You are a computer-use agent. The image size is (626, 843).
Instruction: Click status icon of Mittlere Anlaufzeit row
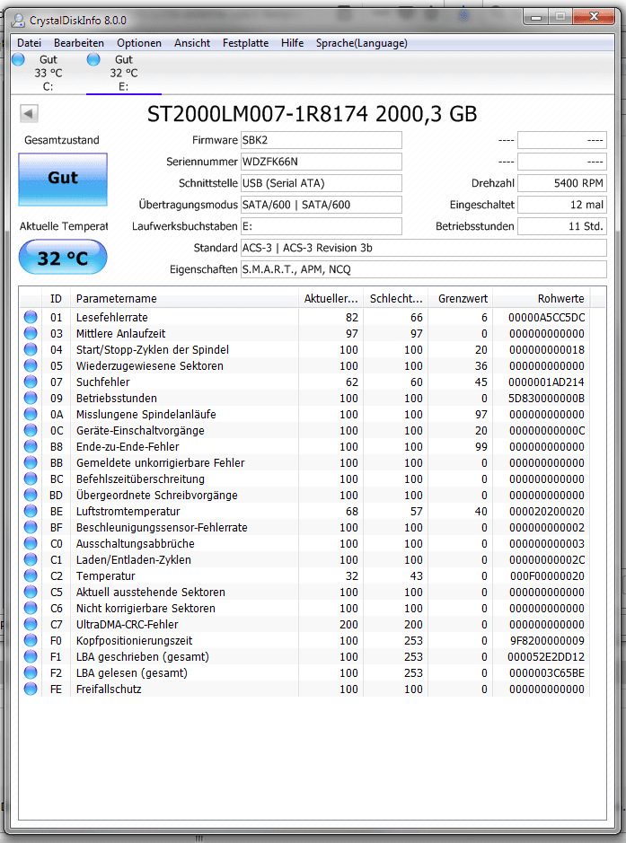(x=31, y=333)
